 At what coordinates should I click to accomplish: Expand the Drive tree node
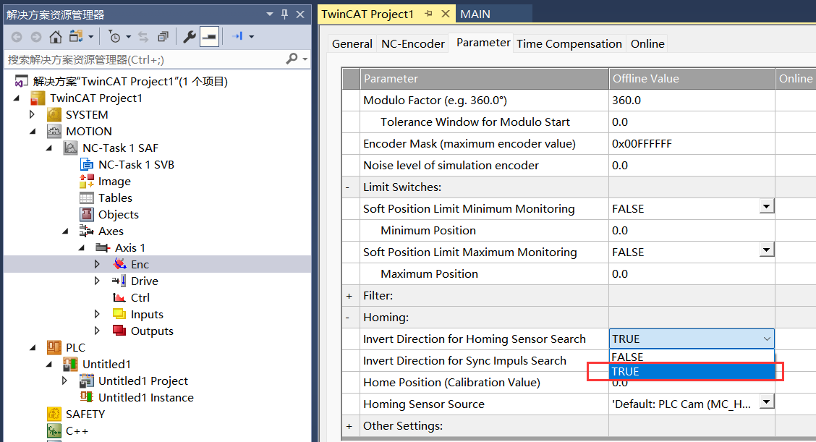(98, 281)
